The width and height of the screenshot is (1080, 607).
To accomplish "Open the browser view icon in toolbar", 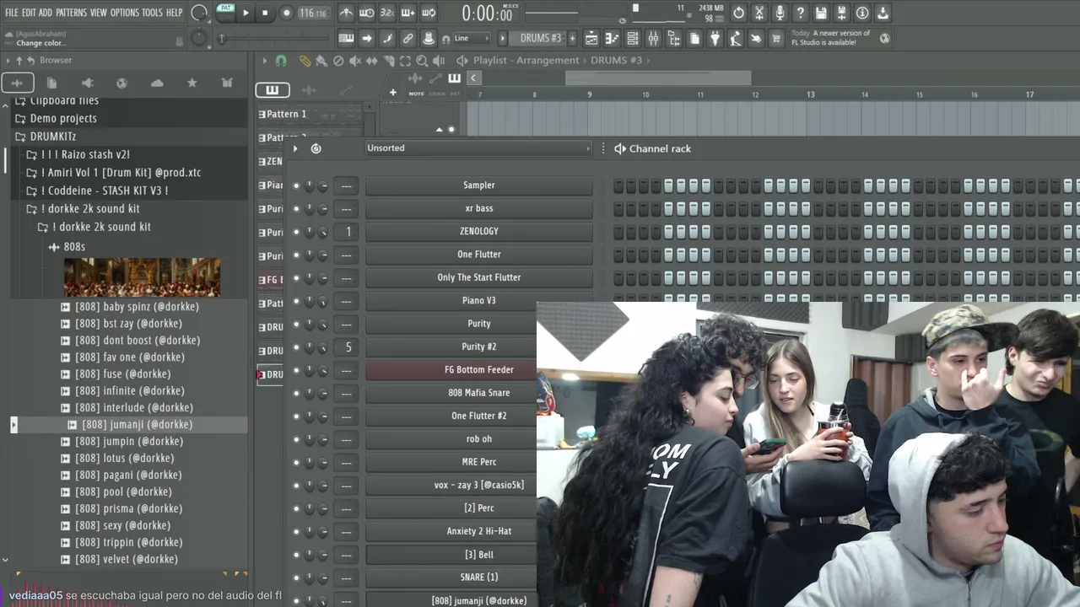I will coord(673,39).
